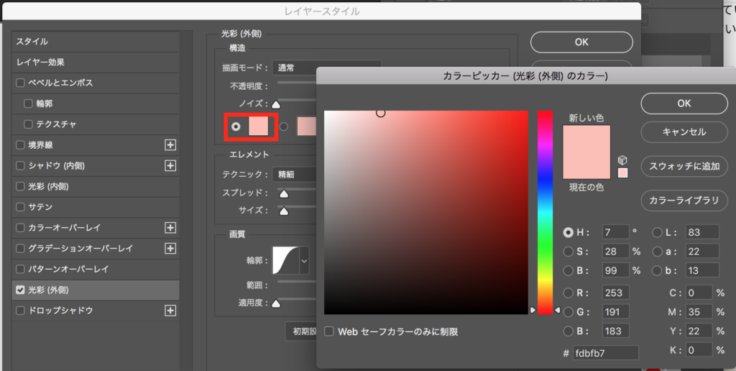Enable 境界線 checkbox
Screen dimensions: 736x371
tap(20, 145)
